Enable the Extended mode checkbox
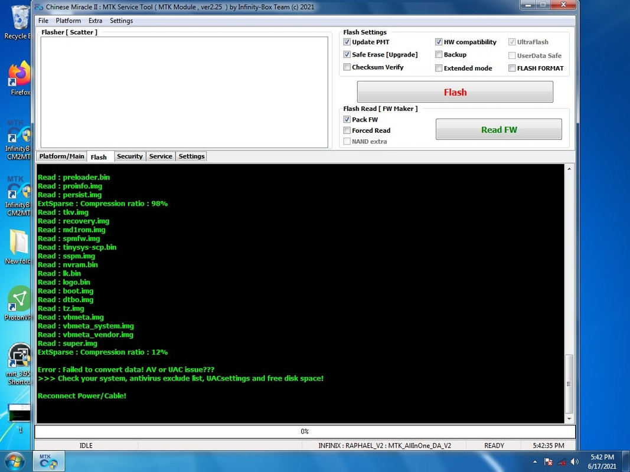 coord(438,68)
